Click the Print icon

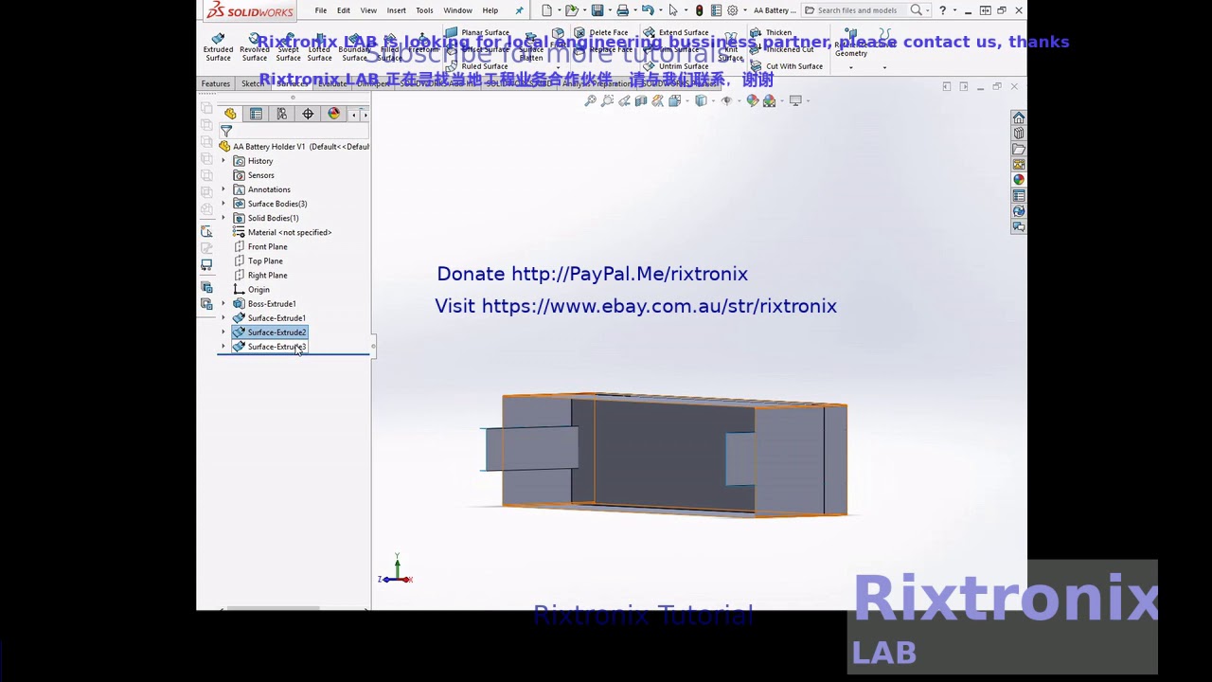(622, 10)
